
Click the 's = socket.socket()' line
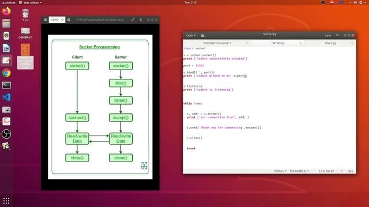coord(200,55)
